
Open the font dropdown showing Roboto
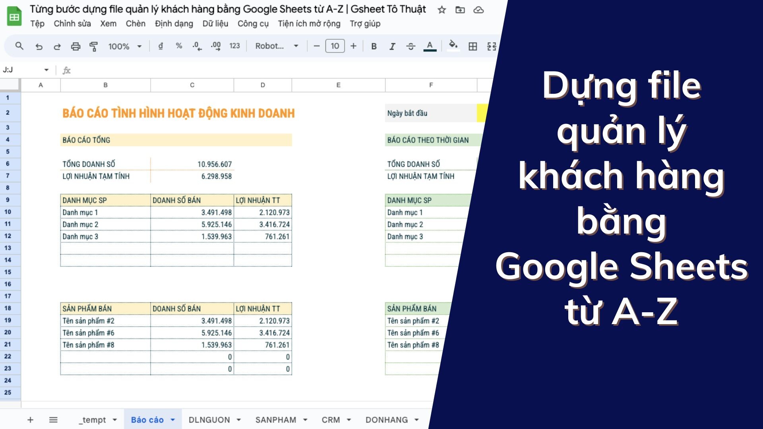pos(276,46)
